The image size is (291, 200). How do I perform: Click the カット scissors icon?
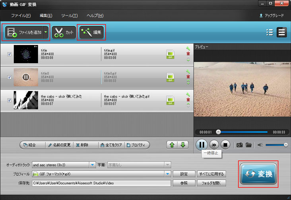(60, 33)
